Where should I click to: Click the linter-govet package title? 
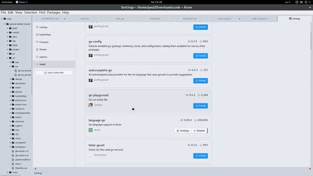[x=96, y=145]
